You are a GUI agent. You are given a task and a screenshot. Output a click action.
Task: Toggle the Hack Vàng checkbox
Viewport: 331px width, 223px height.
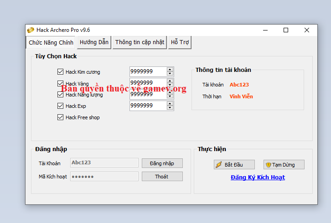(x=60, y=83)
